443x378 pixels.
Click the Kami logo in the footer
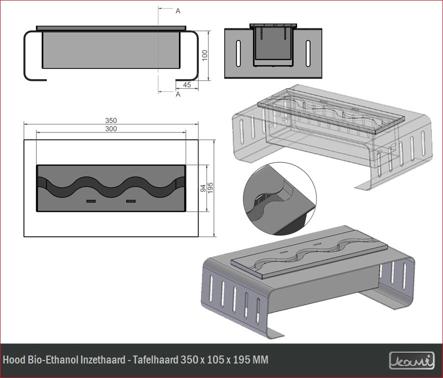411,360
